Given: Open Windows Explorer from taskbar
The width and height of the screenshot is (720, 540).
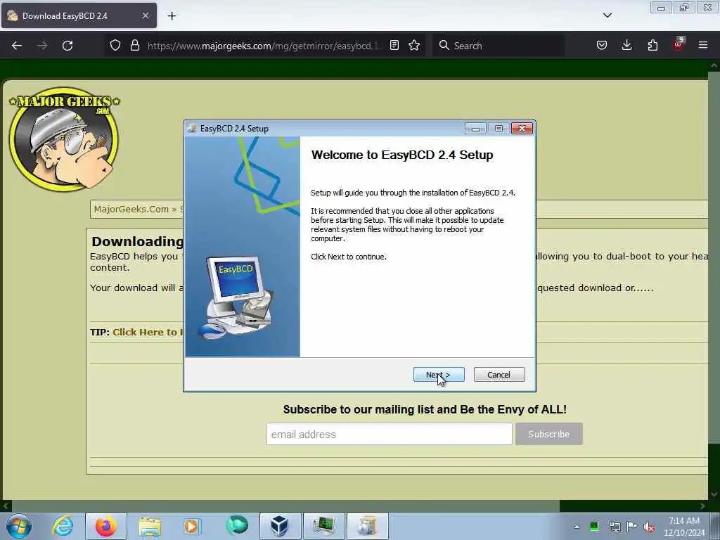Looking at the screenshot, I should (150, 526).
